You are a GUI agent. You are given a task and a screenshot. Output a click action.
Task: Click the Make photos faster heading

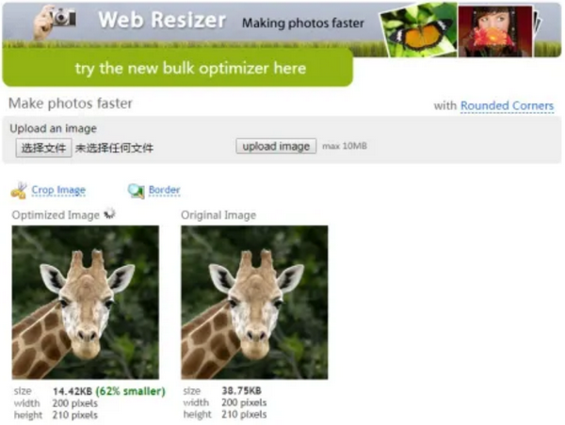(x=71, y=103)
